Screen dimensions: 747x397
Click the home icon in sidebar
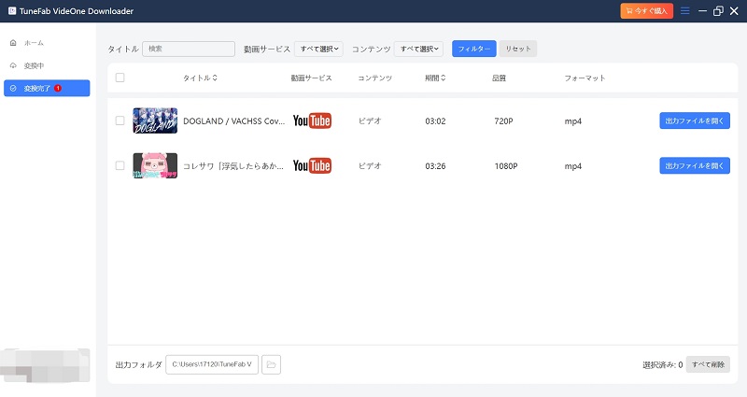[x=13, y=43]
